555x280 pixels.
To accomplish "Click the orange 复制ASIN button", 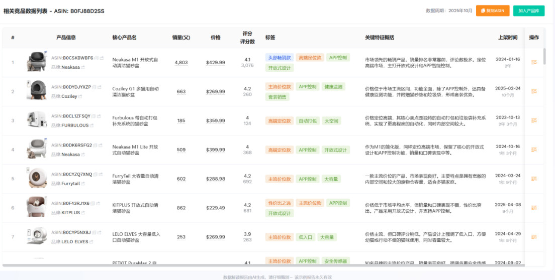I will click(493, 11).
